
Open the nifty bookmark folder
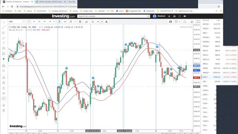click(110, 11)
